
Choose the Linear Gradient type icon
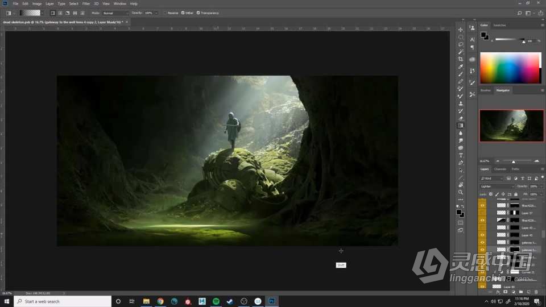click(x=52, y=13)
